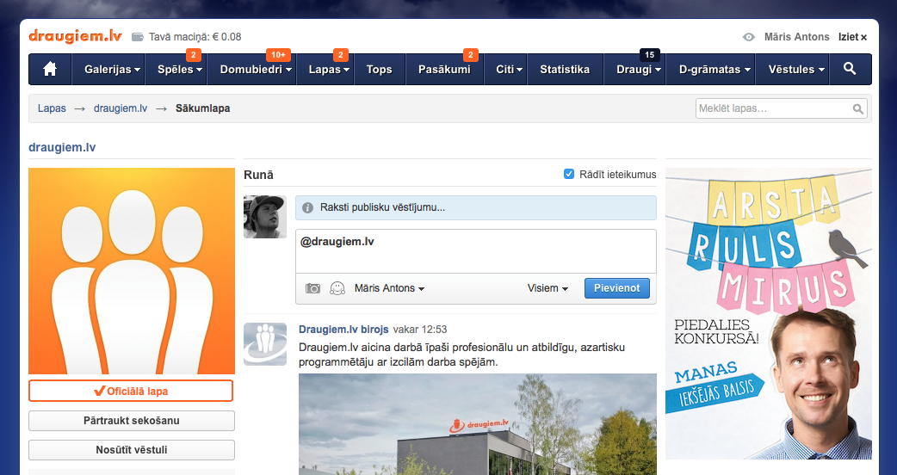897x475 pixels.
Task: Open the Tops menu item
Action: coord(380,69)
